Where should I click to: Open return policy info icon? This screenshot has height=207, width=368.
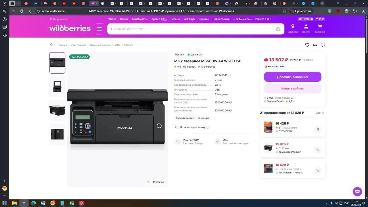(208, 127)
